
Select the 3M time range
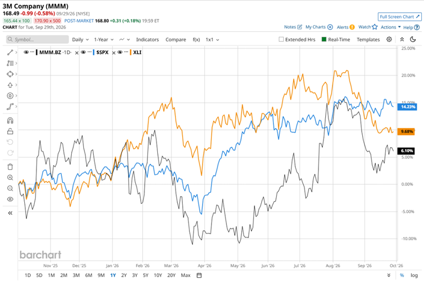click(x=76, y=275)
